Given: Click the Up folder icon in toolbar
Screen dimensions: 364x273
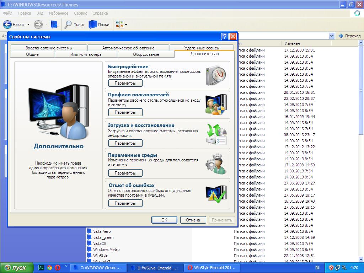Looking at the screenshot, I should coord(54,25).
